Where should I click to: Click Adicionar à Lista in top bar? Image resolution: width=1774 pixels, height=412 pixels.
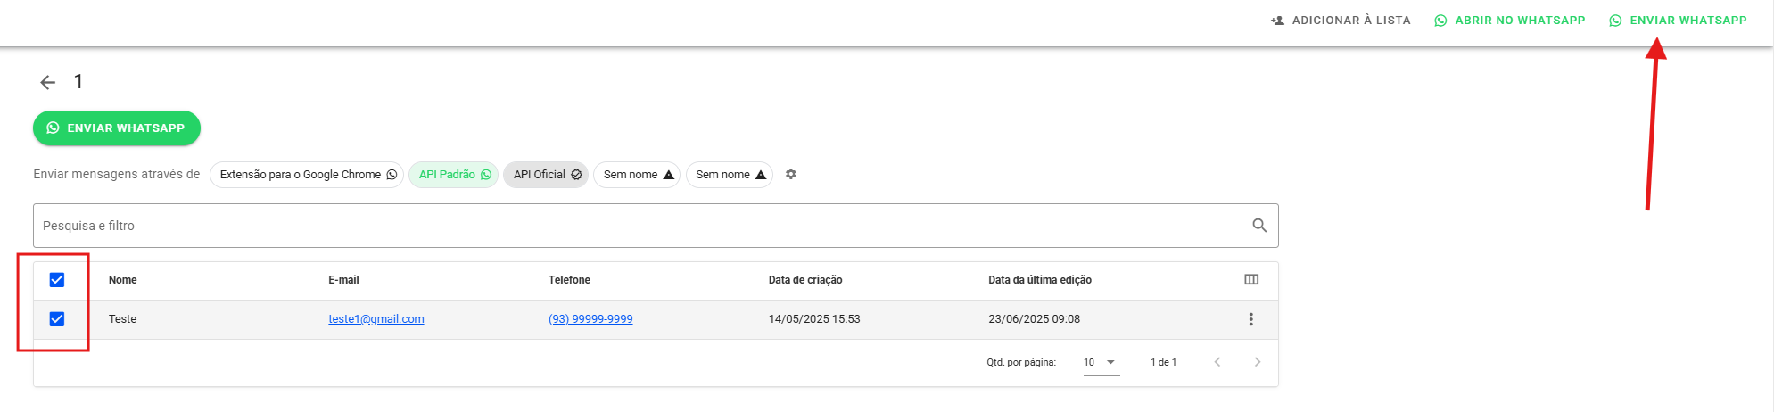(1341, 21)
